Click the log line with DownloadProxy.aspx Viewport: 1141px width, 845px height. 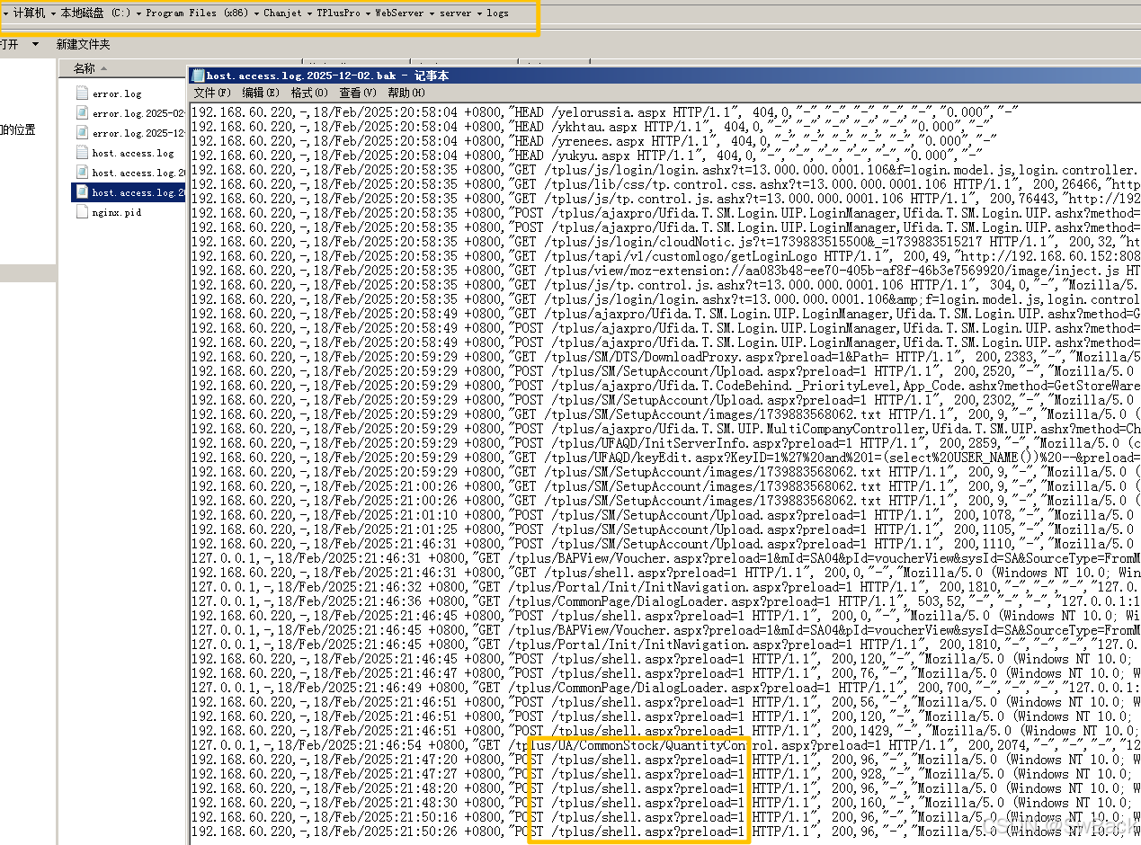[666, 356]
